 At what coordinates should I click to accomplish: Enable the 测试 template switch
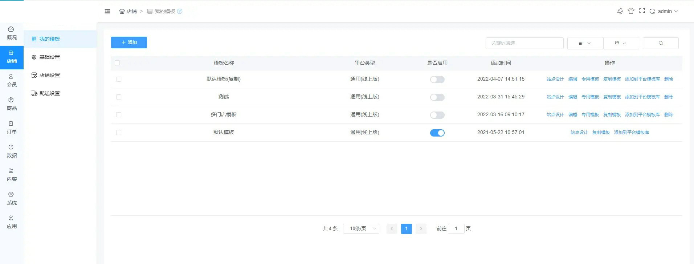pyautogui.click(x=437, y=97)
